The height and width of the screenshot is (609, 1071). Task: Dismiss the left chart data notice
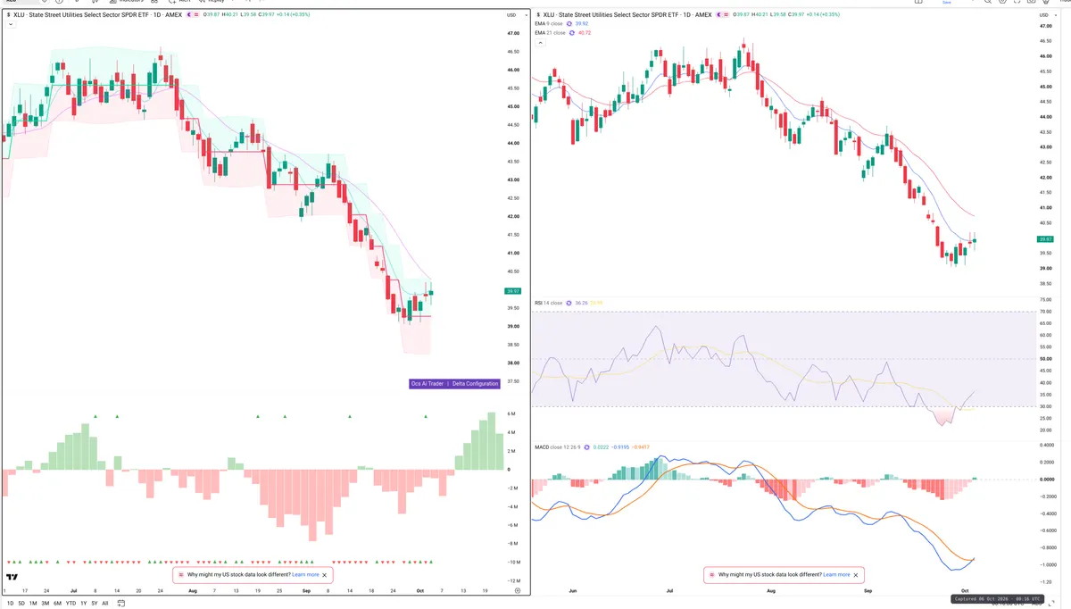coord(326,575)
